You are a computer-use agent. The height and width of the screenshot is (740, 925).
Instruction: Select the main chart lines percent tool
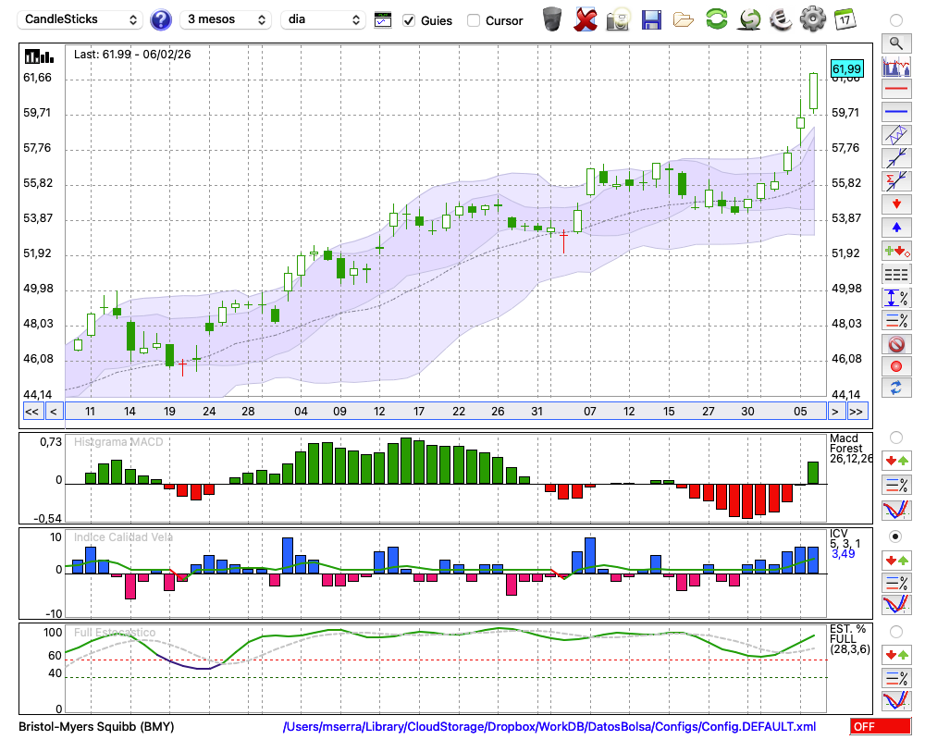(896, 320)
